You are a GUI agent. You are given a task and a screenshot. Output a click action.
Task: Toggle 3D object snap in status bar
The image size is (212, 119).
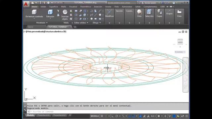pos(134,116)
